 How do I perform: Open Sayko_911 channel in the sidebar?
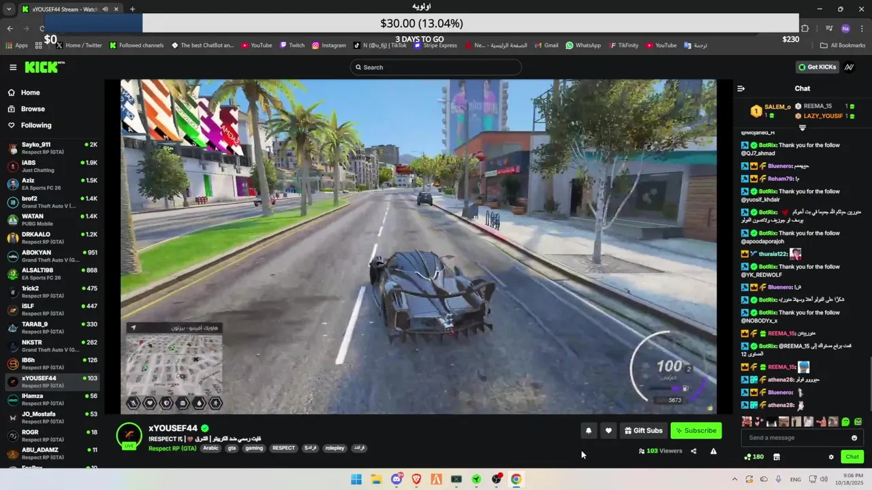click(x=52, y=148)
